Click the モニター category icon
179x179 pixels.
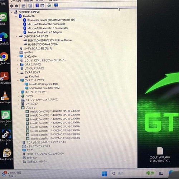pyautogui.click(x=24, y=150)
